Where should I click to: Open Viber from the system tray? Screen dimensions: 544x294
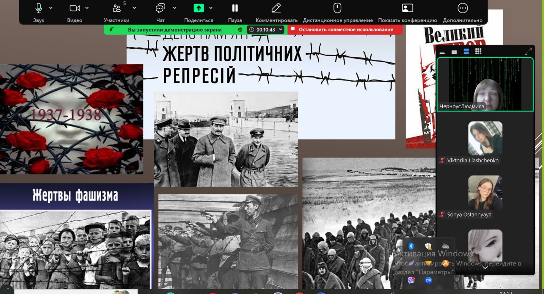411,280
